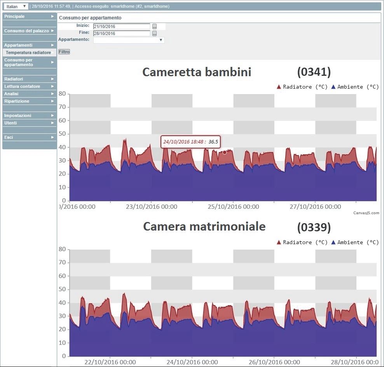Select Temperatura radiatore submenu item
384x367 pixels.
(x=28, y=52)
